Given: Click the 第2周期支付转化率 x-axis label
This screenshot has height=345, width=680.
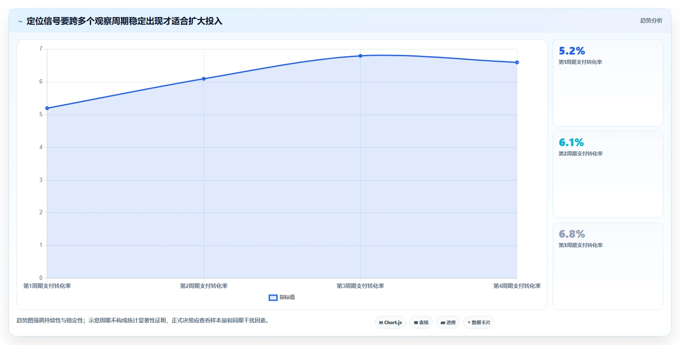Looking at the screenshot, I should (204, 286).
